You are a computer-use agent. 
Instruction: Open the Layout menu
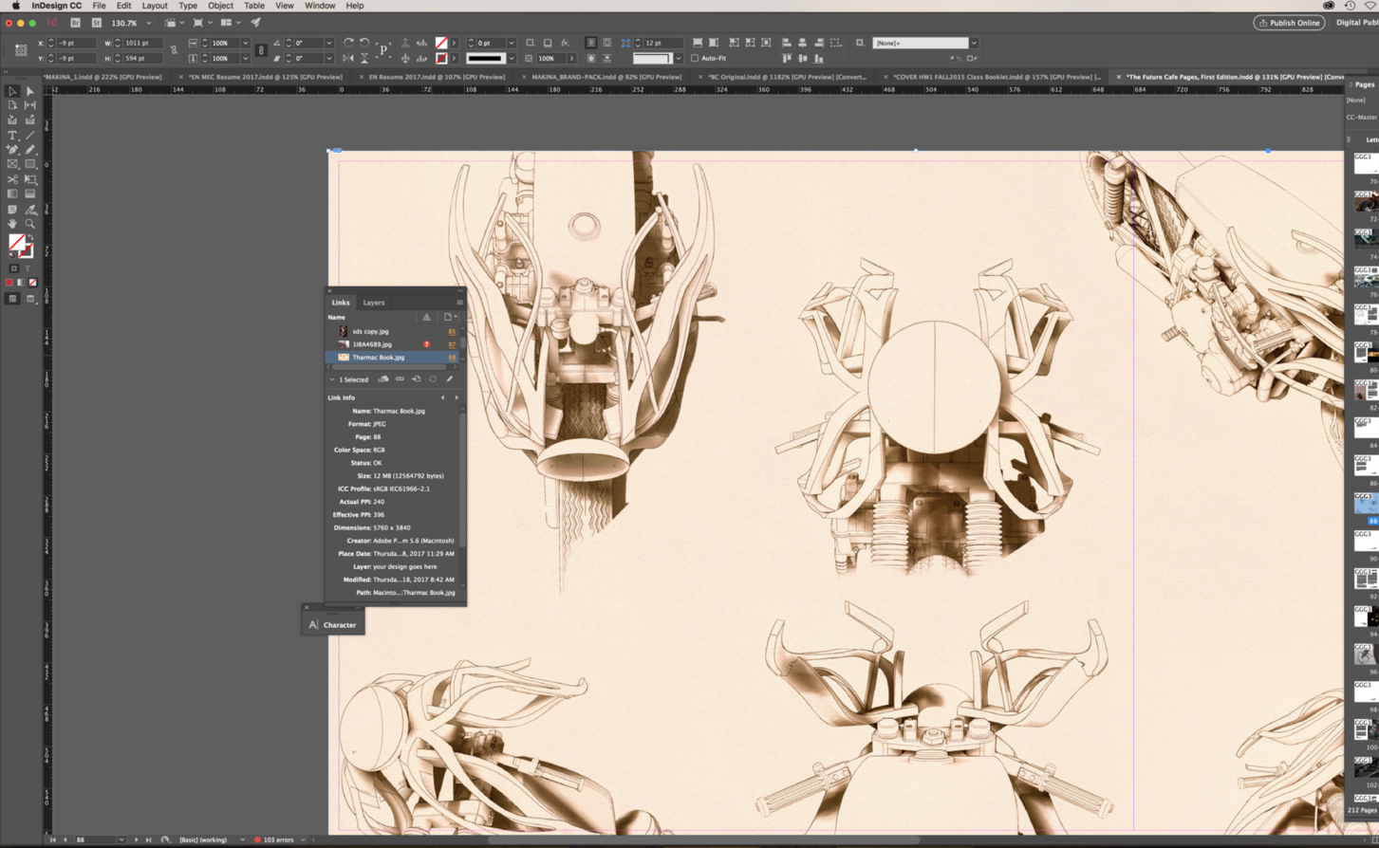(x=155, y=6)
